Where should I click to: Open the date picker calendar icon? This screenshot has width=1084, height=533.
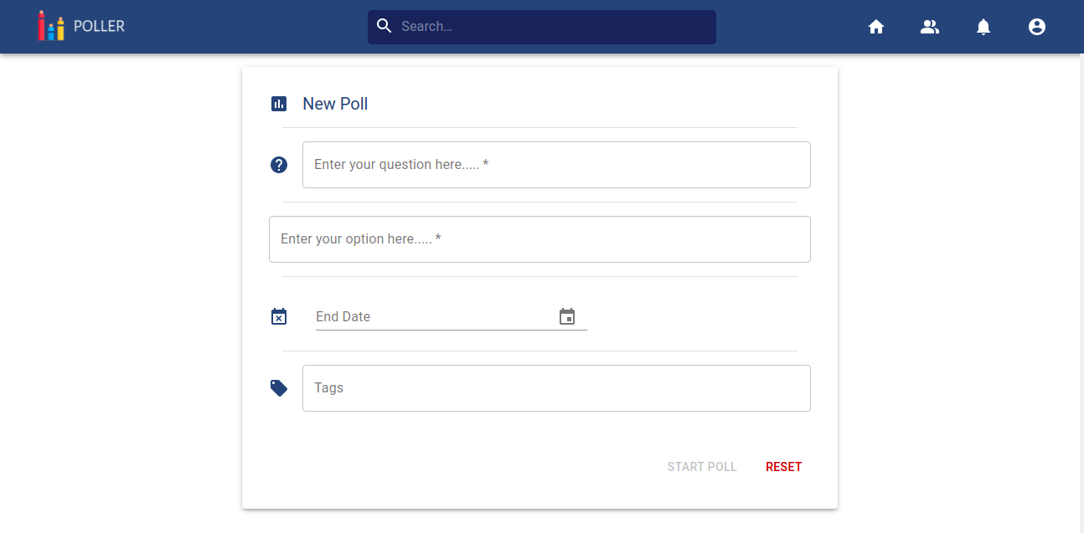pyautogui.click(x=567, y=316)
